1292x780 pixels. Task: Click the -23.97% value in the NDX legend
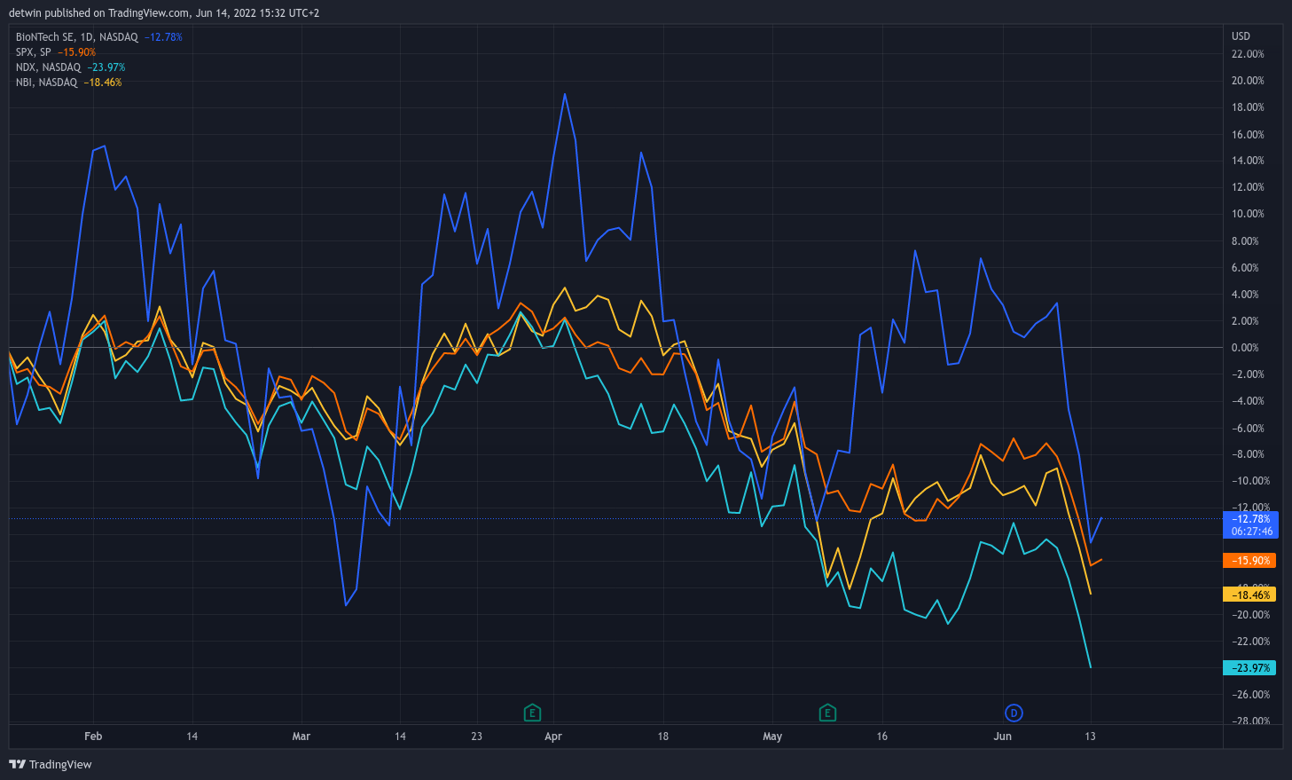[x=106, y=67]
